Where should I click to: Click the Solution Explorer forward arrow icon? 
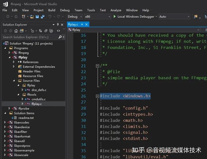[11, 31]
